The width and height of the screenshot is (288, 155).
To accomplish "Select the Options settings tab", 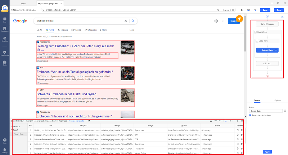I will pyautogui.click(x=278, y=101).
